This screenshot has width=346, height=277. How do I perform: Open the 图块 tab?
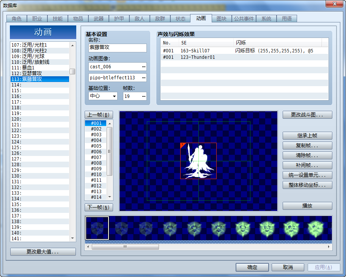(222, 19)
